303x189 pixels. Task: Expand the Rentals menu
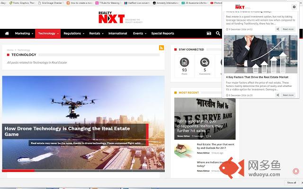(96, 34)
